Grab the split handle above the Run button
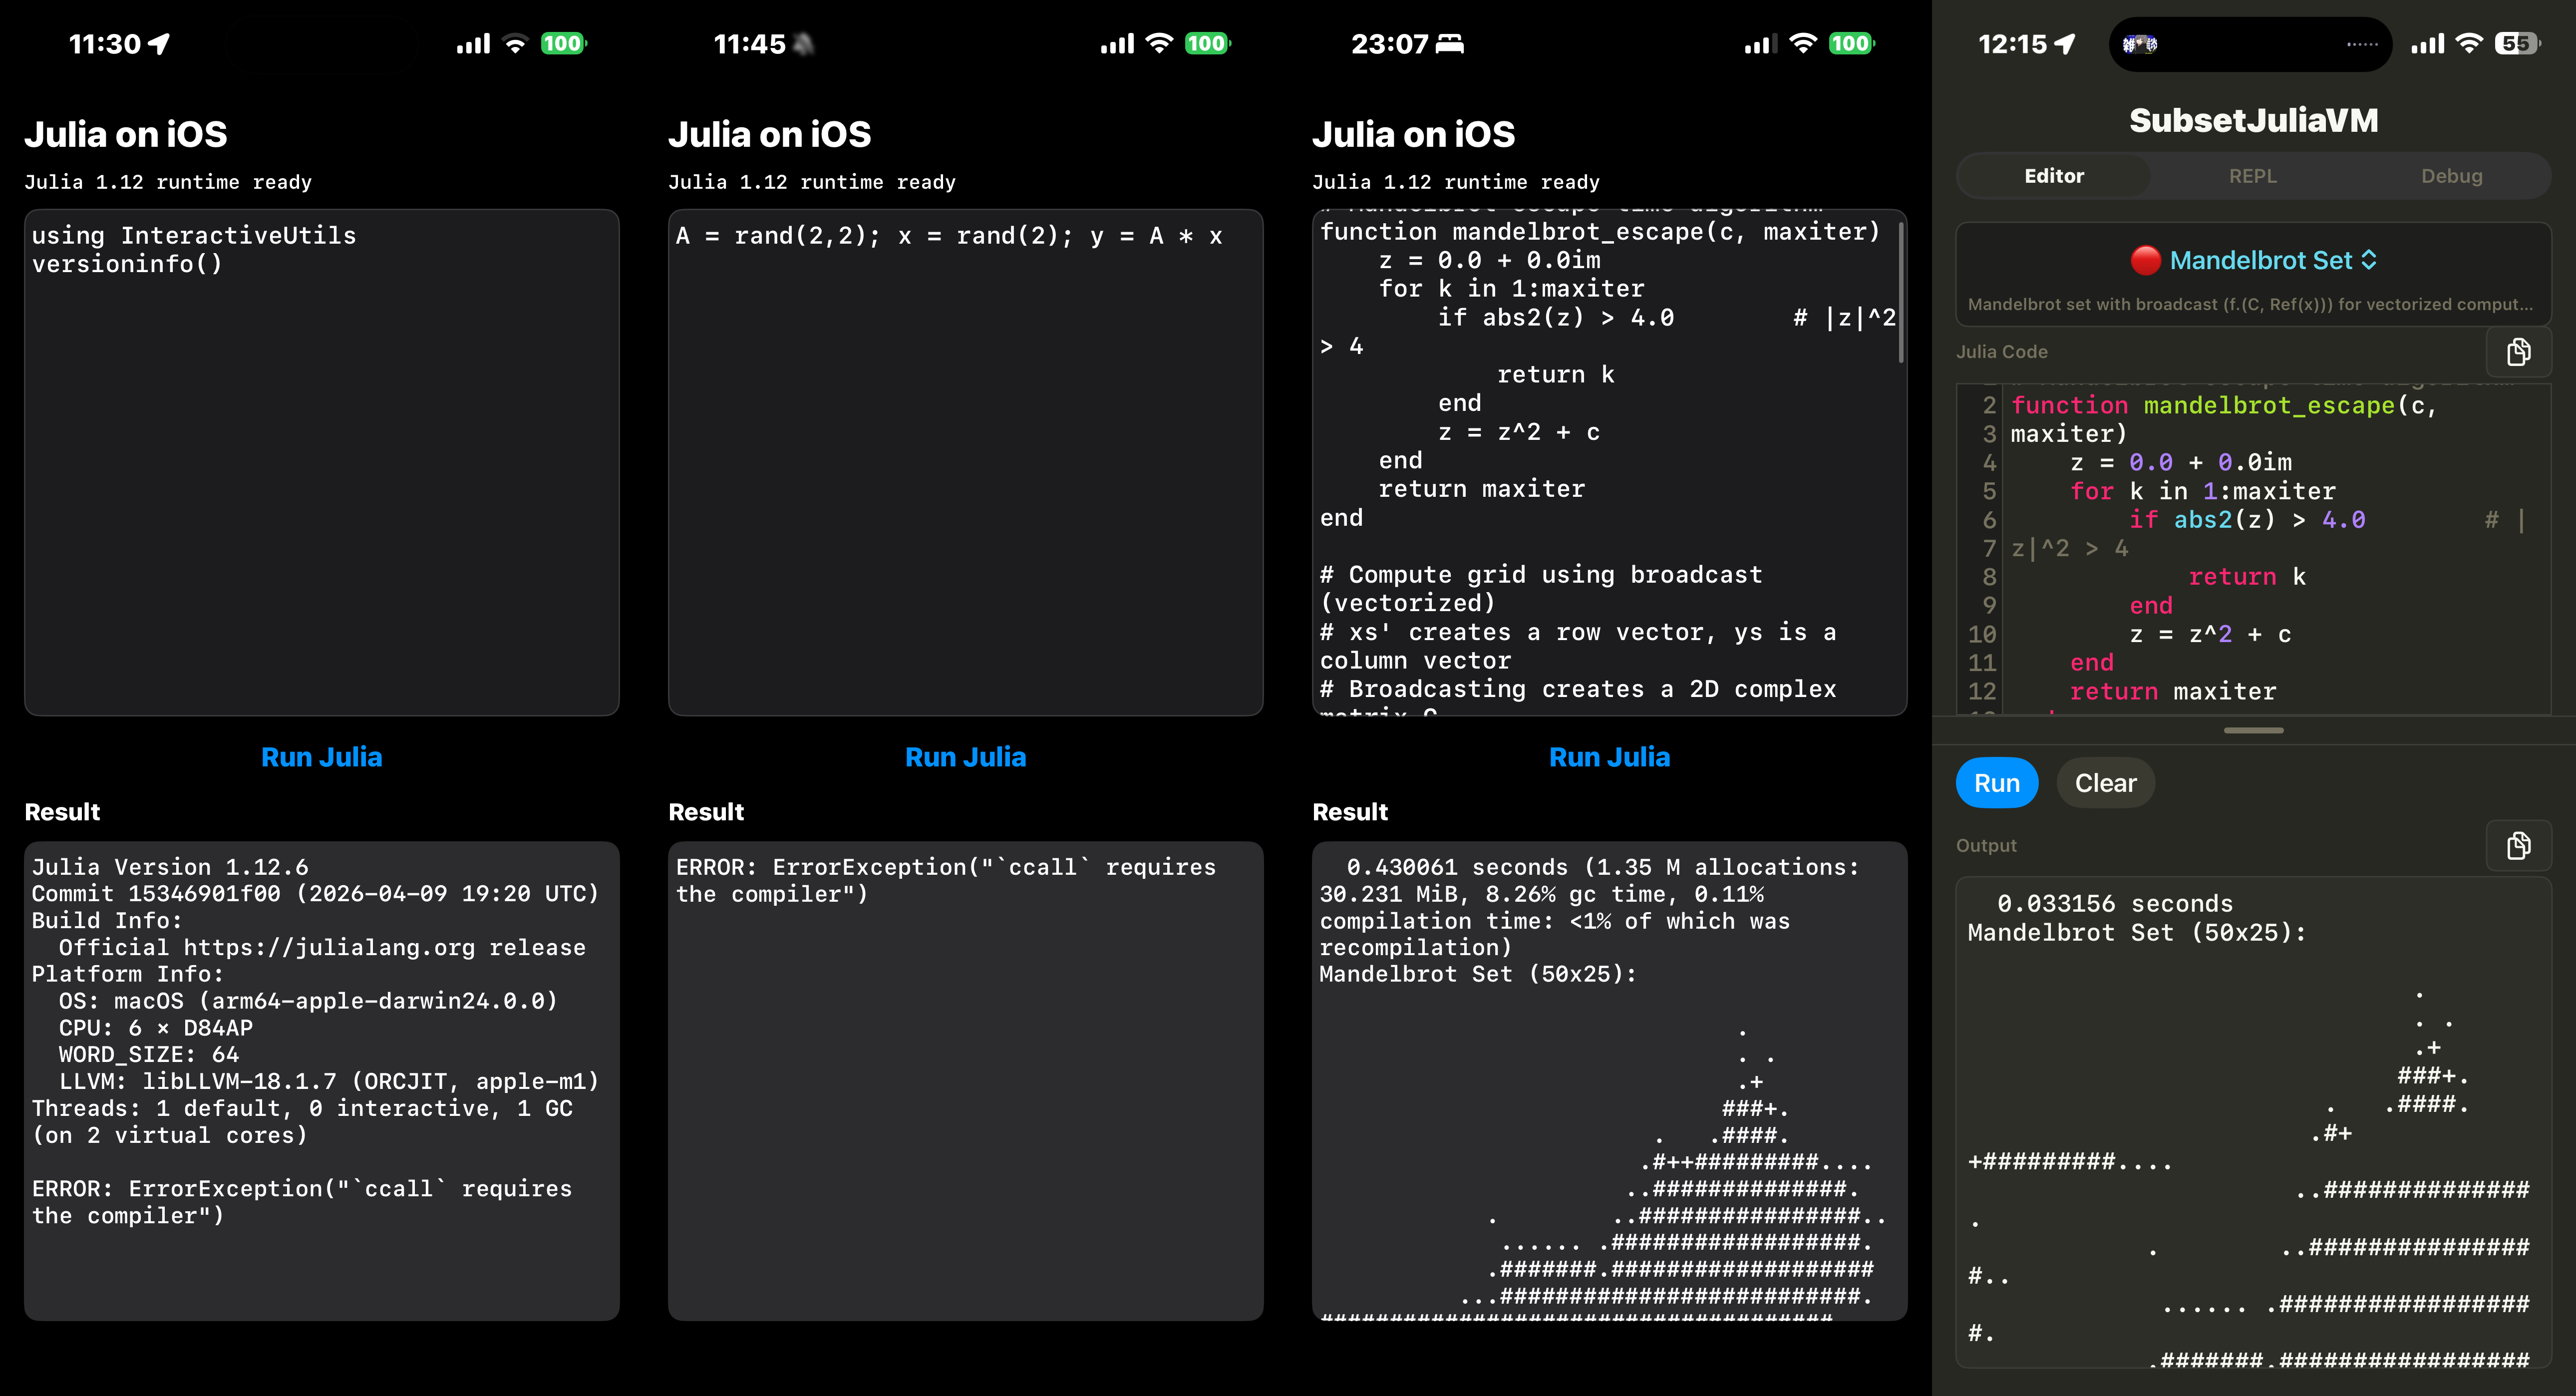2576x1396 pixels. click(x=2254, y=731)
